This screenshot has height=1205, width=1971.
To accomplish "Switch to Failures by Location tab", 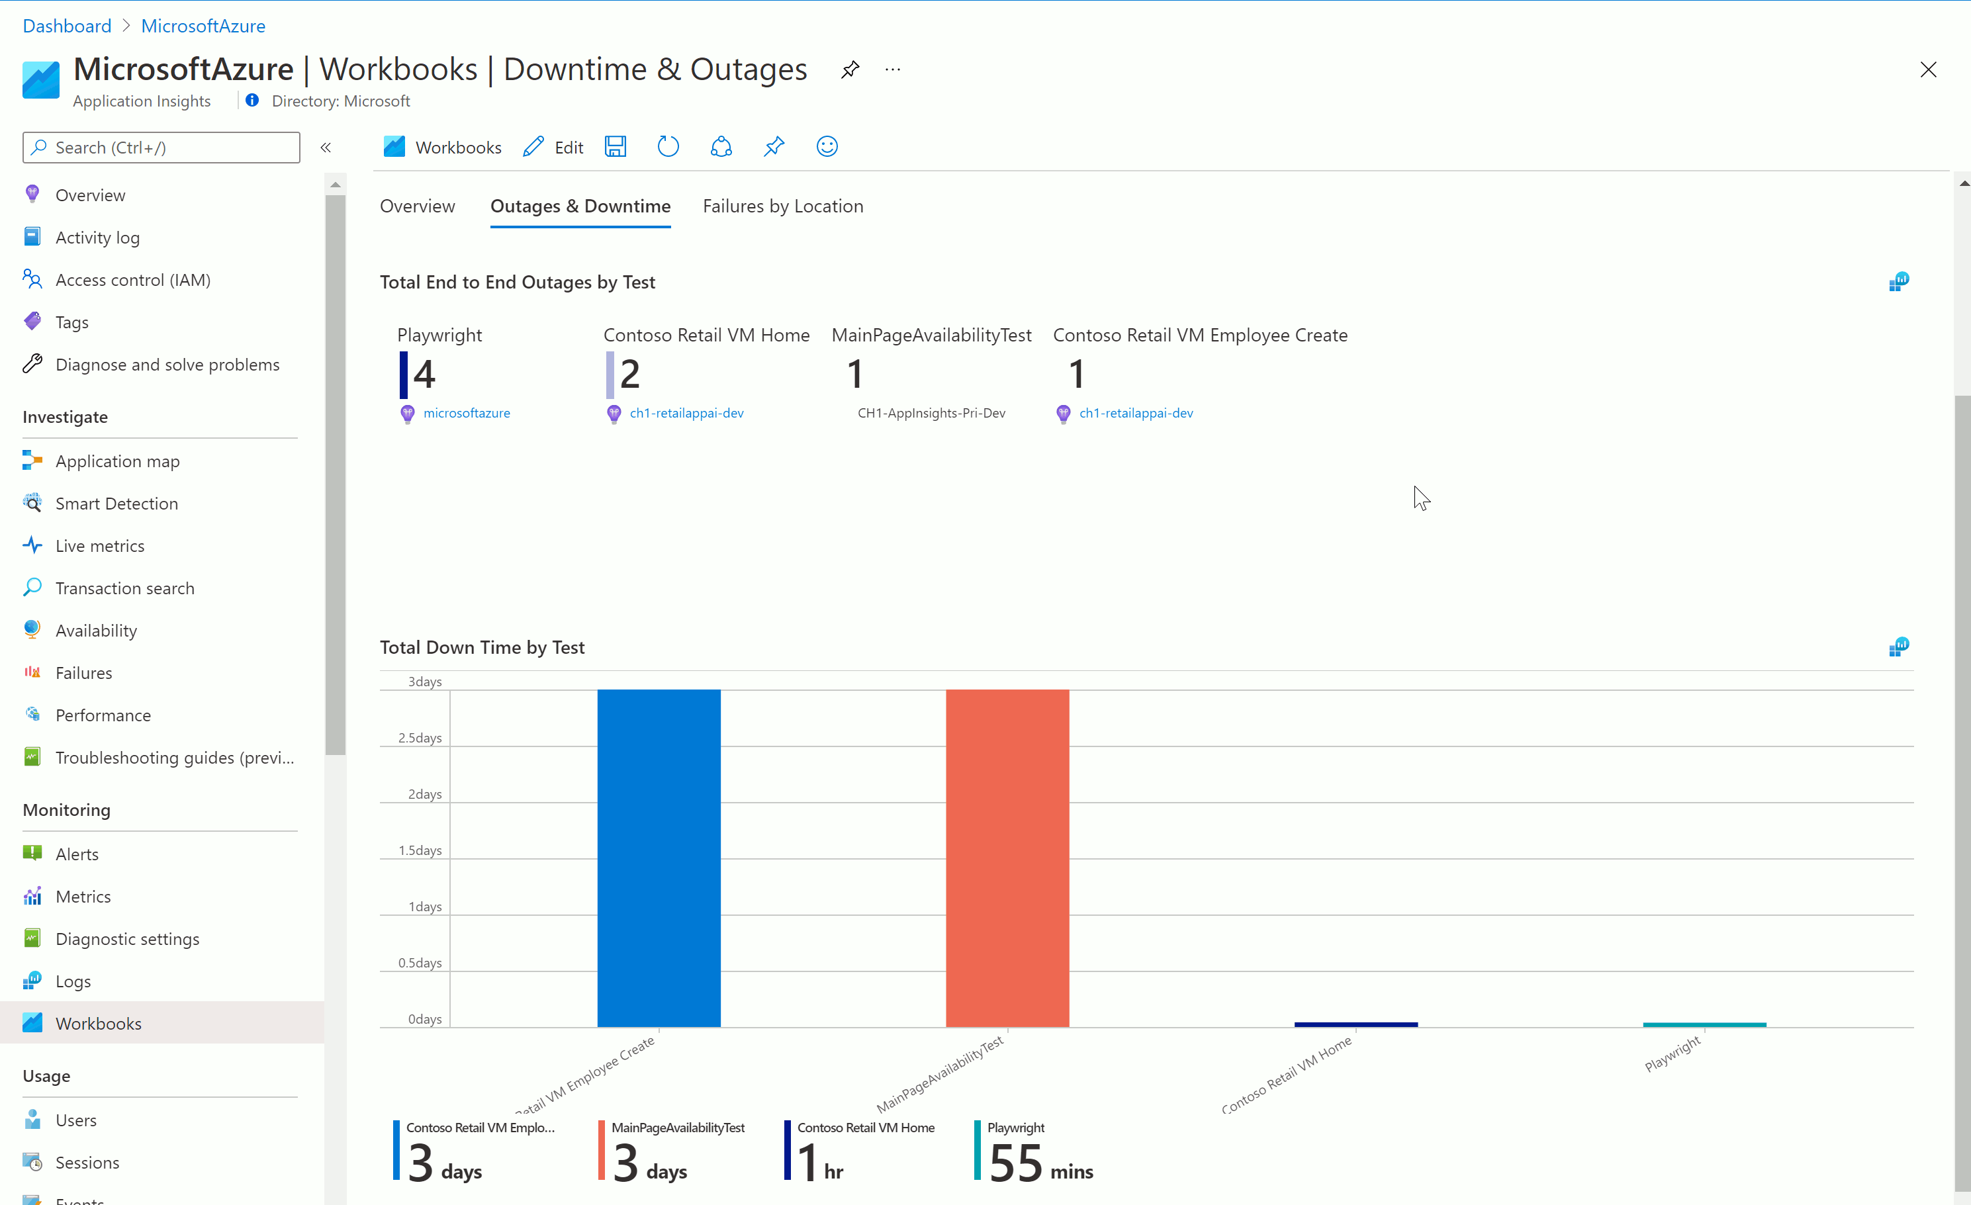I will coord(783,206).
